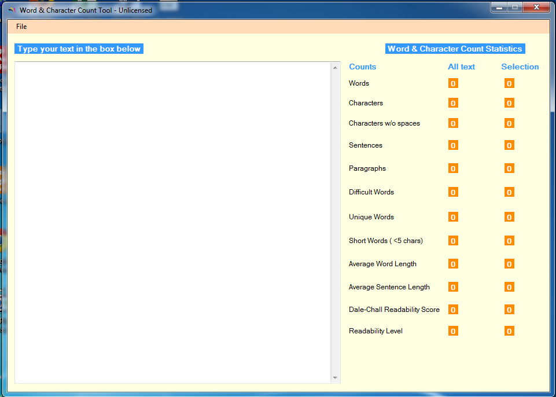The width and height of the screenshot is (556, 397).
Task: Click the app icon in the title bar
Action: (12, 10)
